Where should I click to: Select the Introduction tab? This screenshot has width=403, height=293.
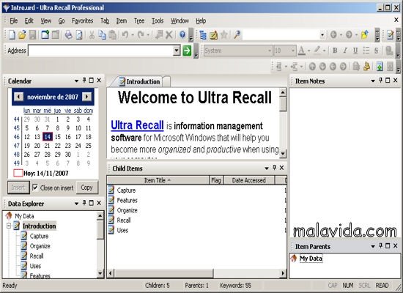click(139, 81)
